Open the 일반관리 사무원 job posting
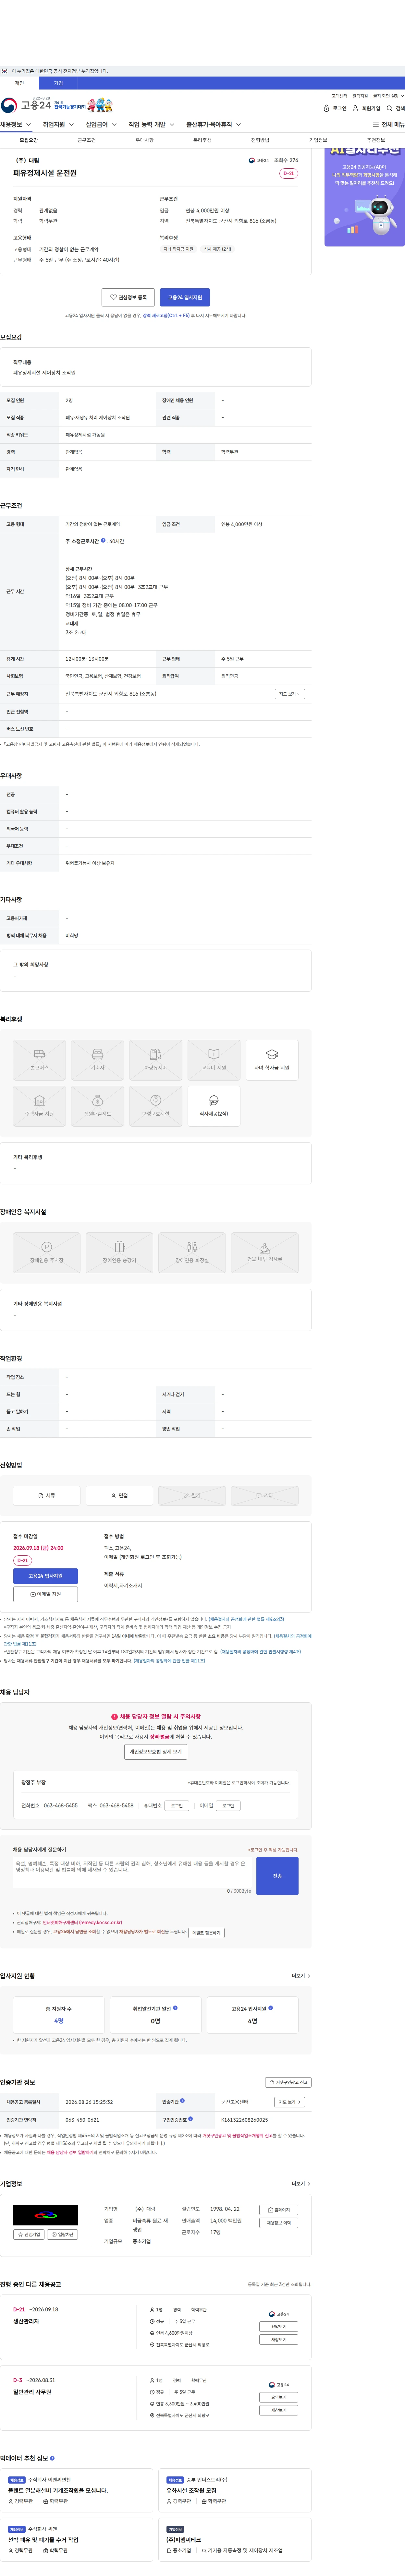This screenshot has height=2576, width=405. (x=32, y=2392)
